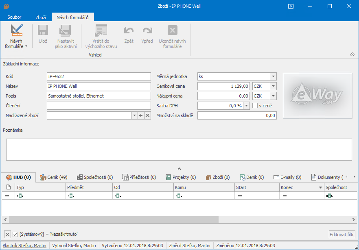Image resolution: width=359 pixels, height=250 pixels.
Task: Clear Nadřazené zboží with the X button
Action: [x=147, y=115]
